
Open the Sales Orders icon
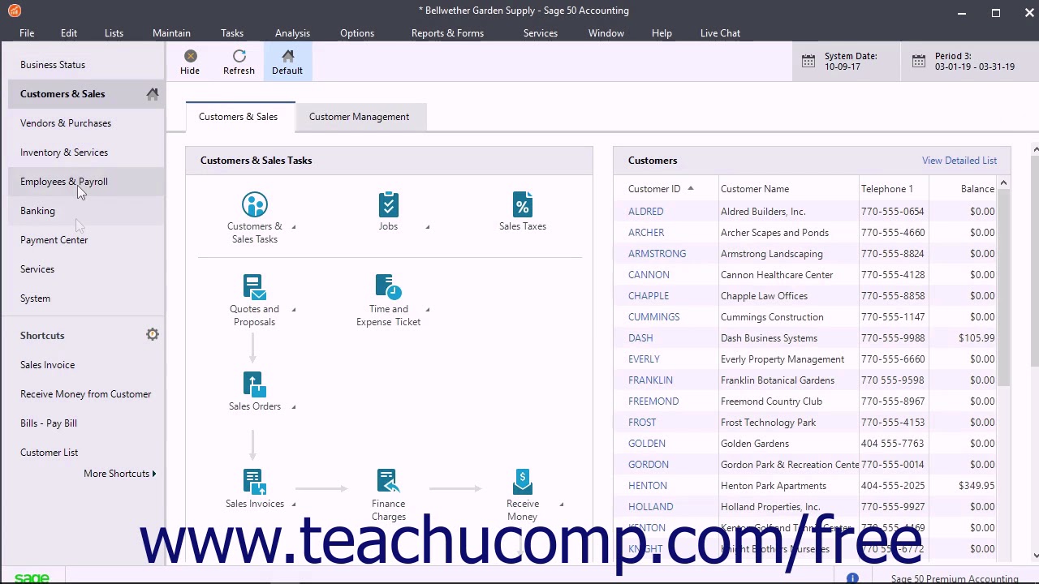point(254,384)
